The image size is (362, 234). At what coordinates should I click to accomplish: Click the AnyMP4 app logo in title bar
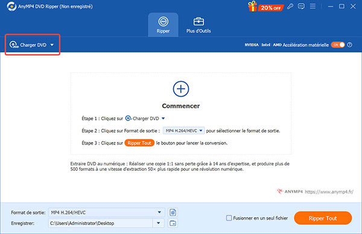pos(11,6)
